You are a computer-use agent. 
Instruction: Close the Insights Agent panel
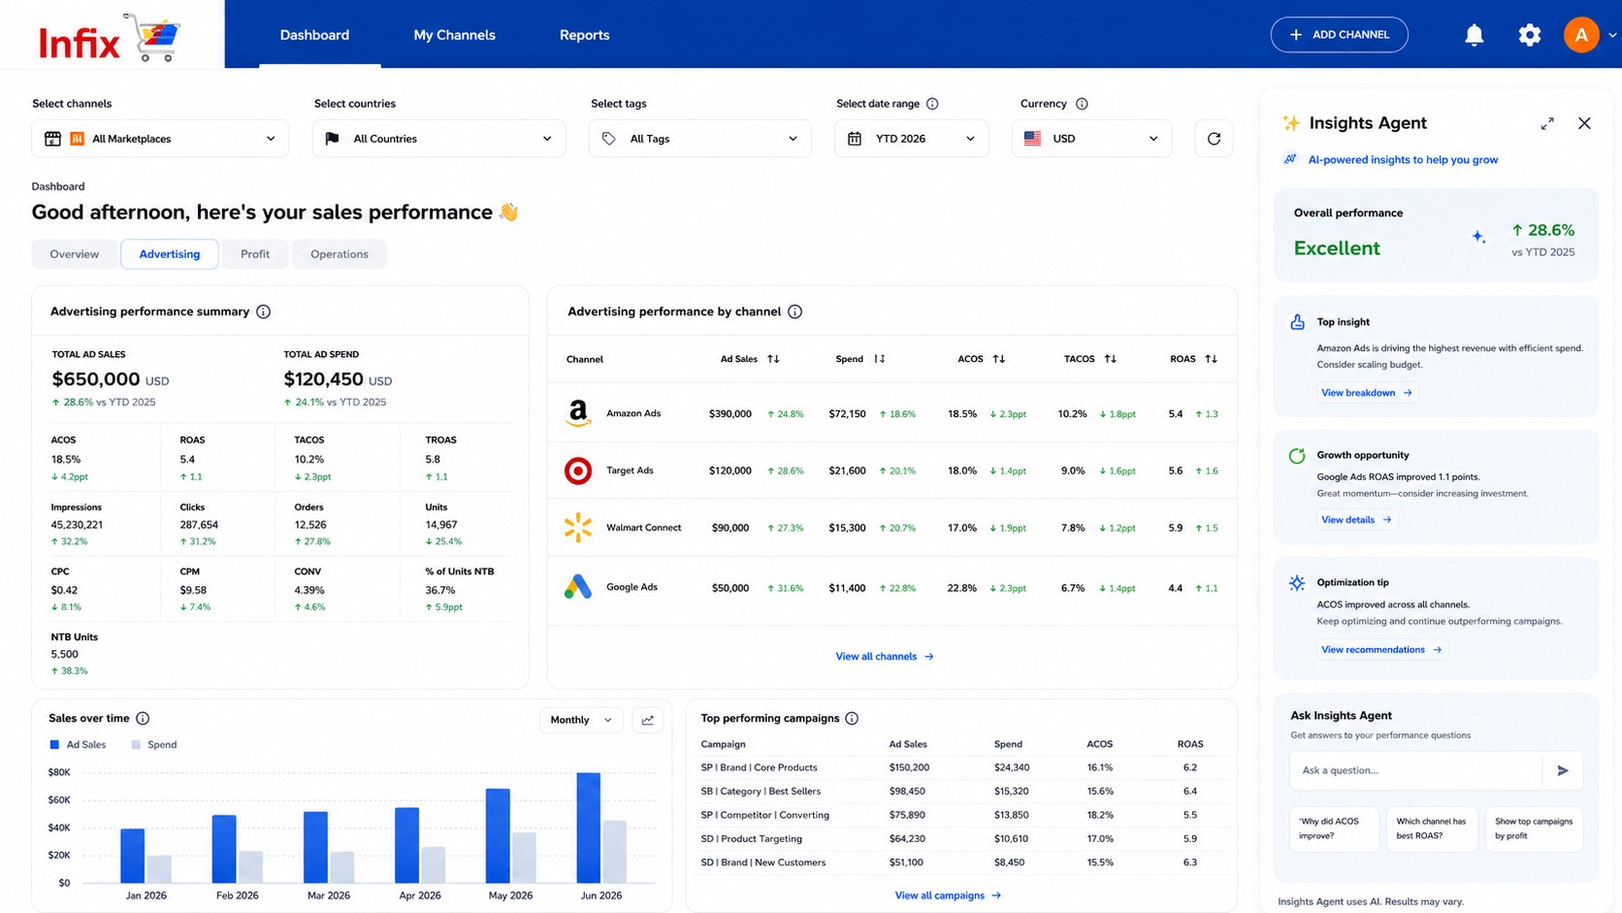click(x=1584, y=123)
